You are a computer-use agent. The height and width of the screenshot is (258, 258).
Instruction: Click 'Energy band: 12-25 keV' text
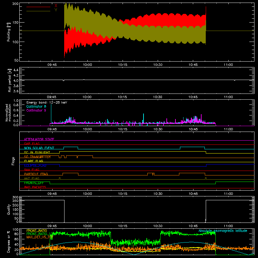47,103
